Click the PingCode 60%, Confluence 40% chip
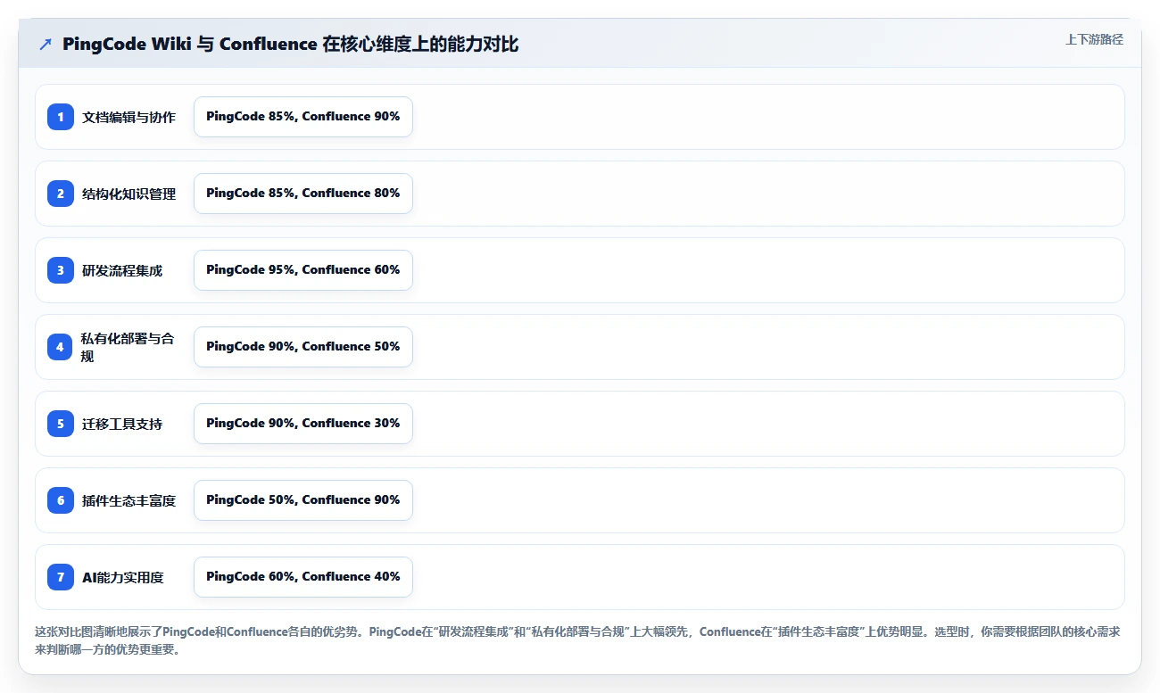Image resolution: width=1160 pixels, height=693 pixels. point(303,577)
